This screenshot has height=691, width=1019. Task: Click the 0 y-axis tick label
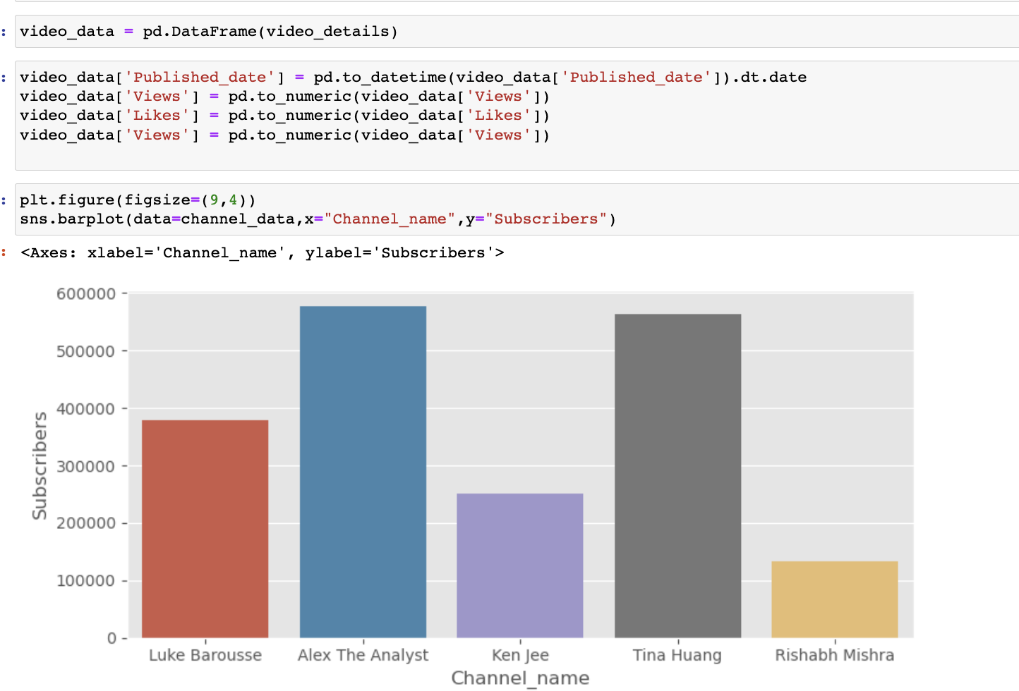(x=111, y=639)
